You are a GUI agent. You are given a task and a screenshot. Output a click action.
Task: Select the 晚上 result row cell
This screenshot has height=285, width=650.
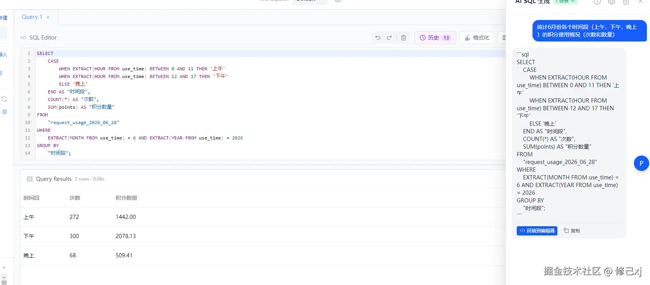tap(29, 256)
